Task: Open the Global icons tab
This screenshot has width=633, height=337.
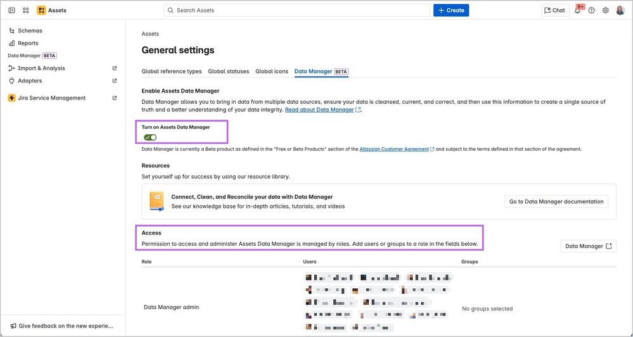Action: (x=272, y=72)
